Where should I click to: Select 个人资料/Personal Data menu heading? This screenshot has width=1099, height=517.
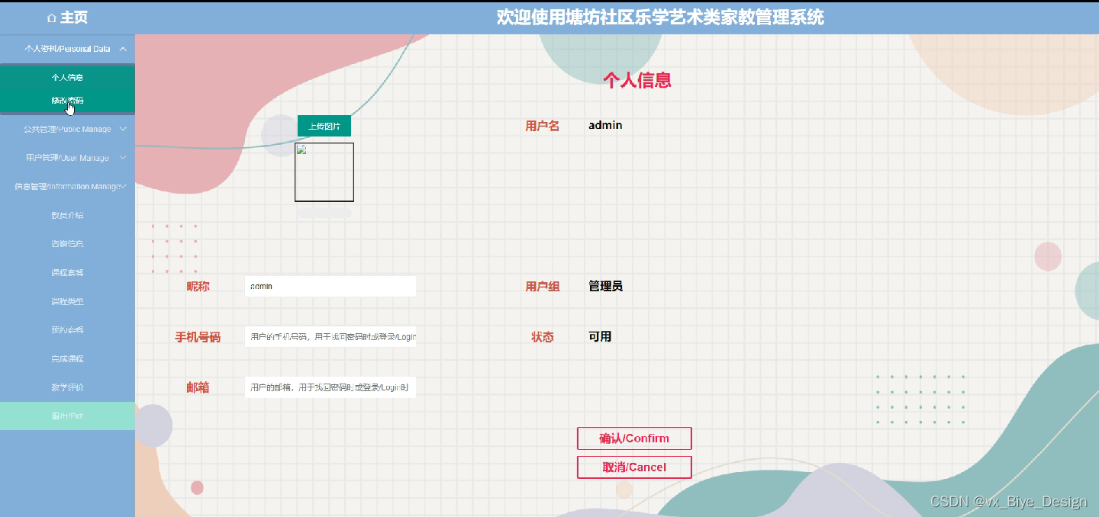[67, 49]
